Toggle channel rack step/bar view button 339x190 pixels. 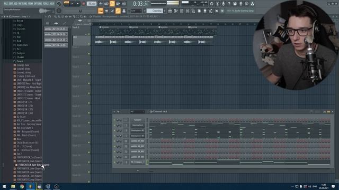(x=328, y=111)
